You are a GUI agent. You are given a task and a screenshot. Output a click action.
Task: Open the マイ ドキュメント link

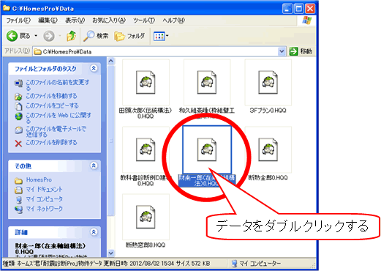(x=44, y=189)
